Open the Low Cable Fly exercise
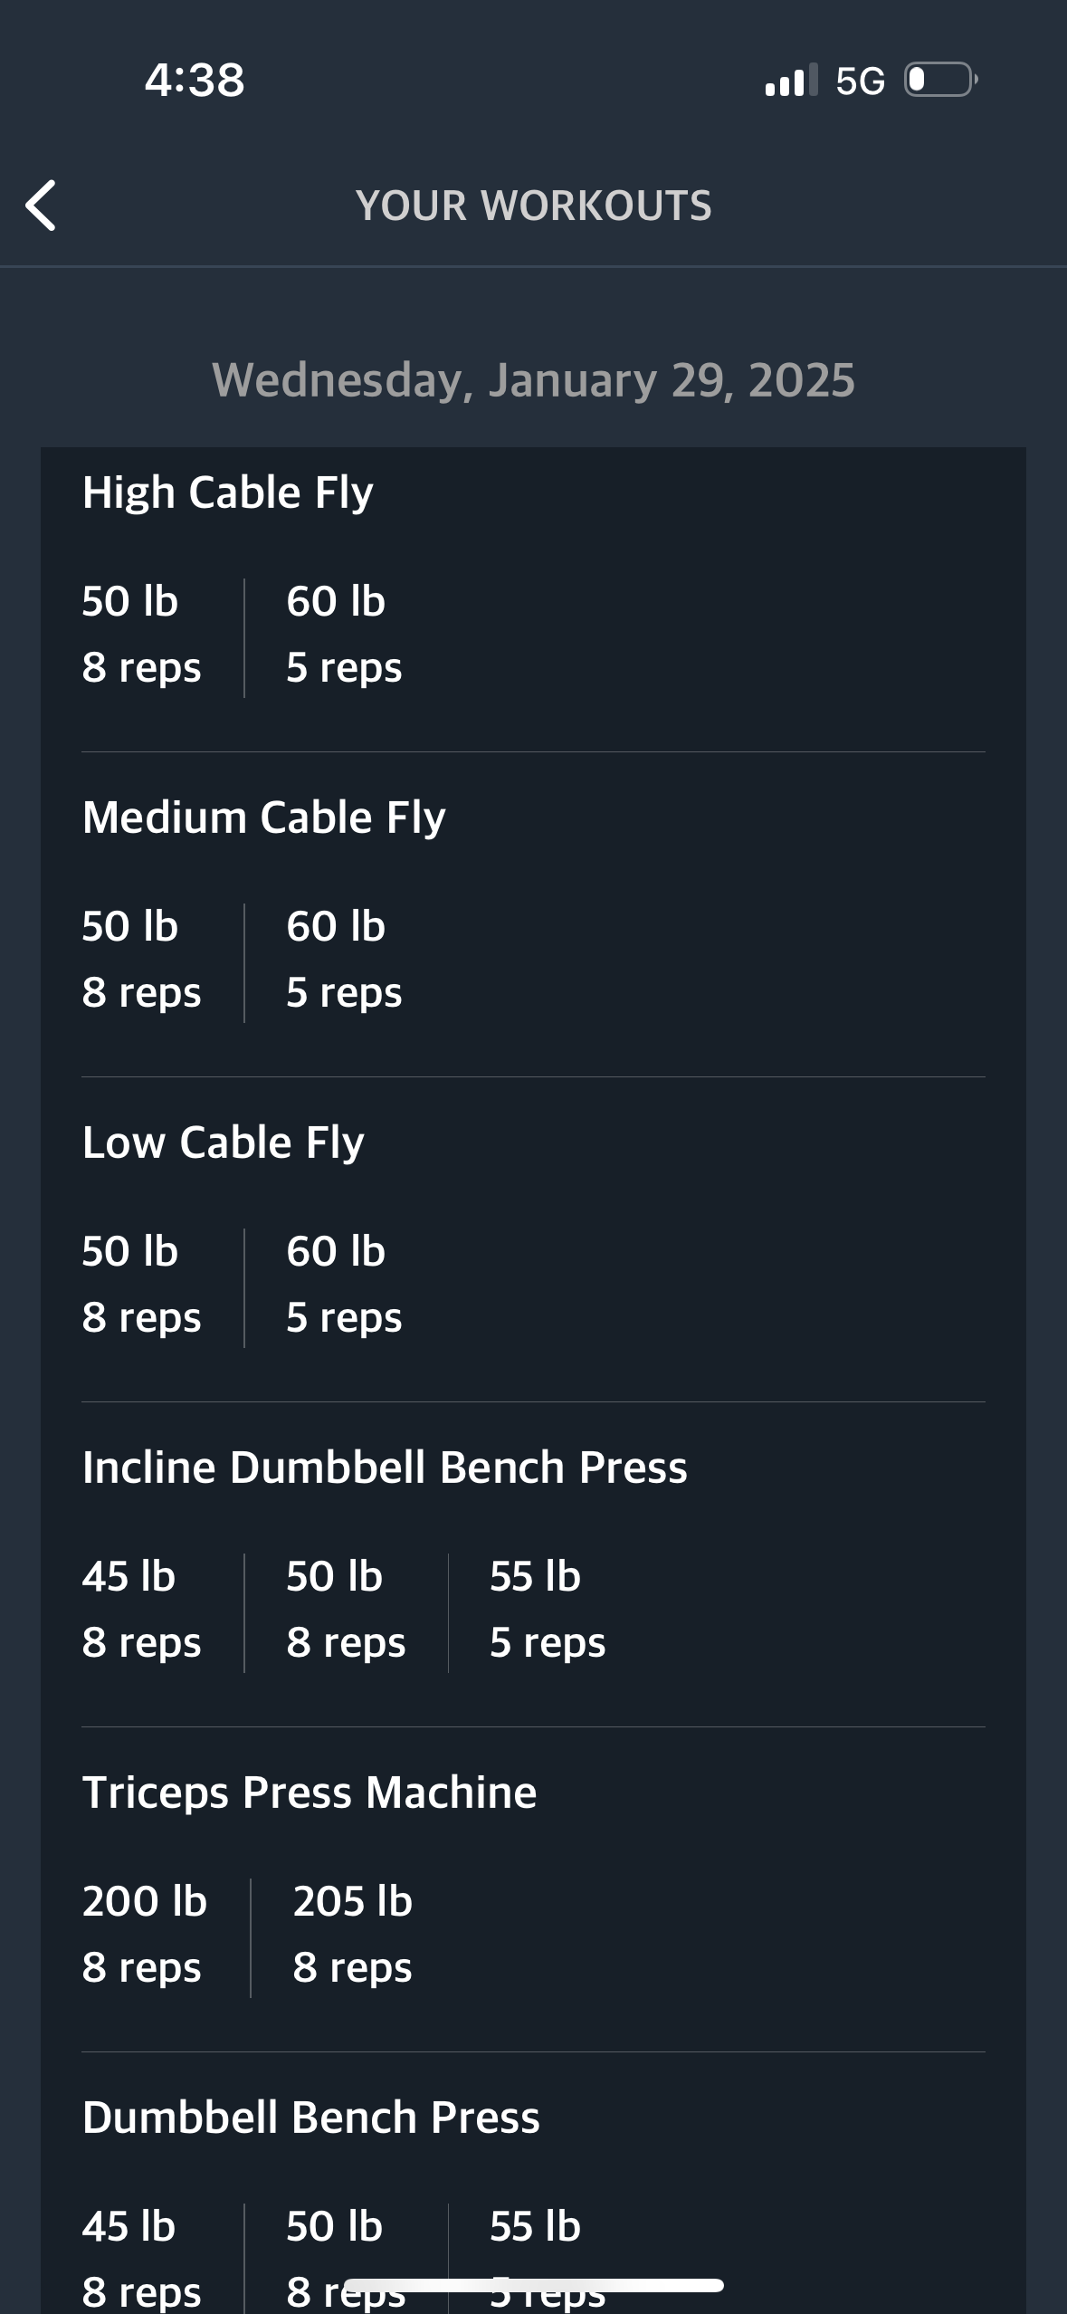 223,1143
